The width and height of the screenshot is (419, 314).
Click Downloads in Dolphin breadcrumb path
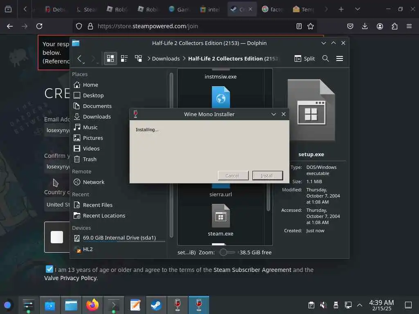pyautogui.click(x=166, y=58)
